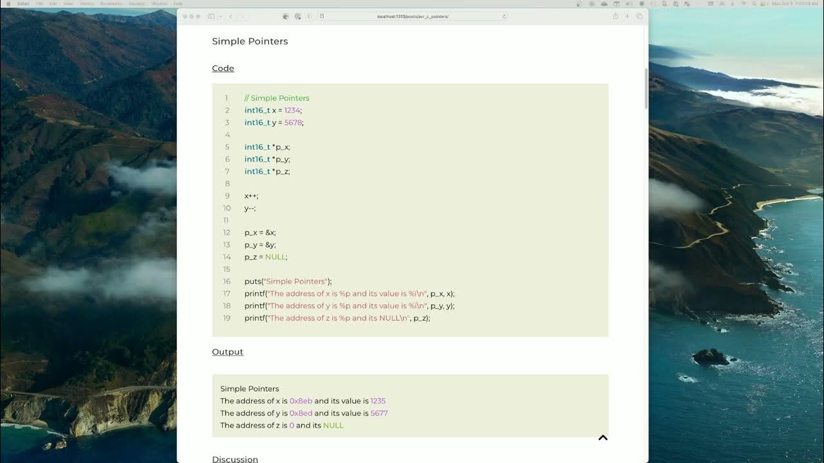The width and height of the screenshot is (824, 463).
Task: Open the Develop menu
Action: pos(136,3)
